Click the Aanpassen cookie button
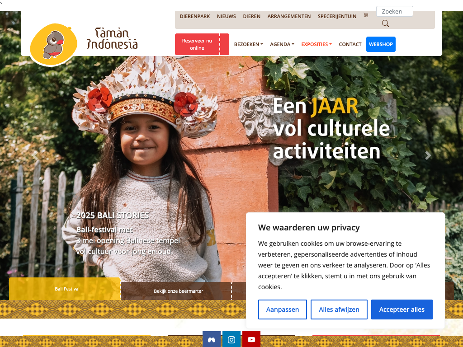The width and height of the screenshot is (463, 347). click(x=282, y=309)
